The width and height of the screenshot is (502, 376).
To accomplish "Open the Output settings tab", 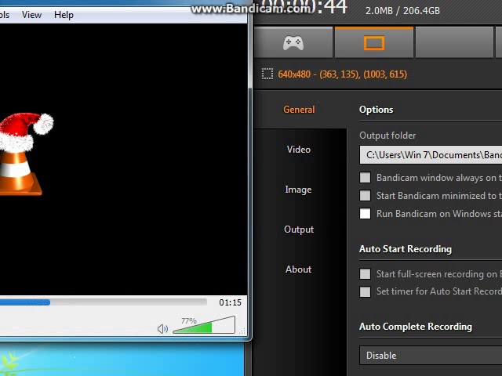I will click(x=299, y=230).
